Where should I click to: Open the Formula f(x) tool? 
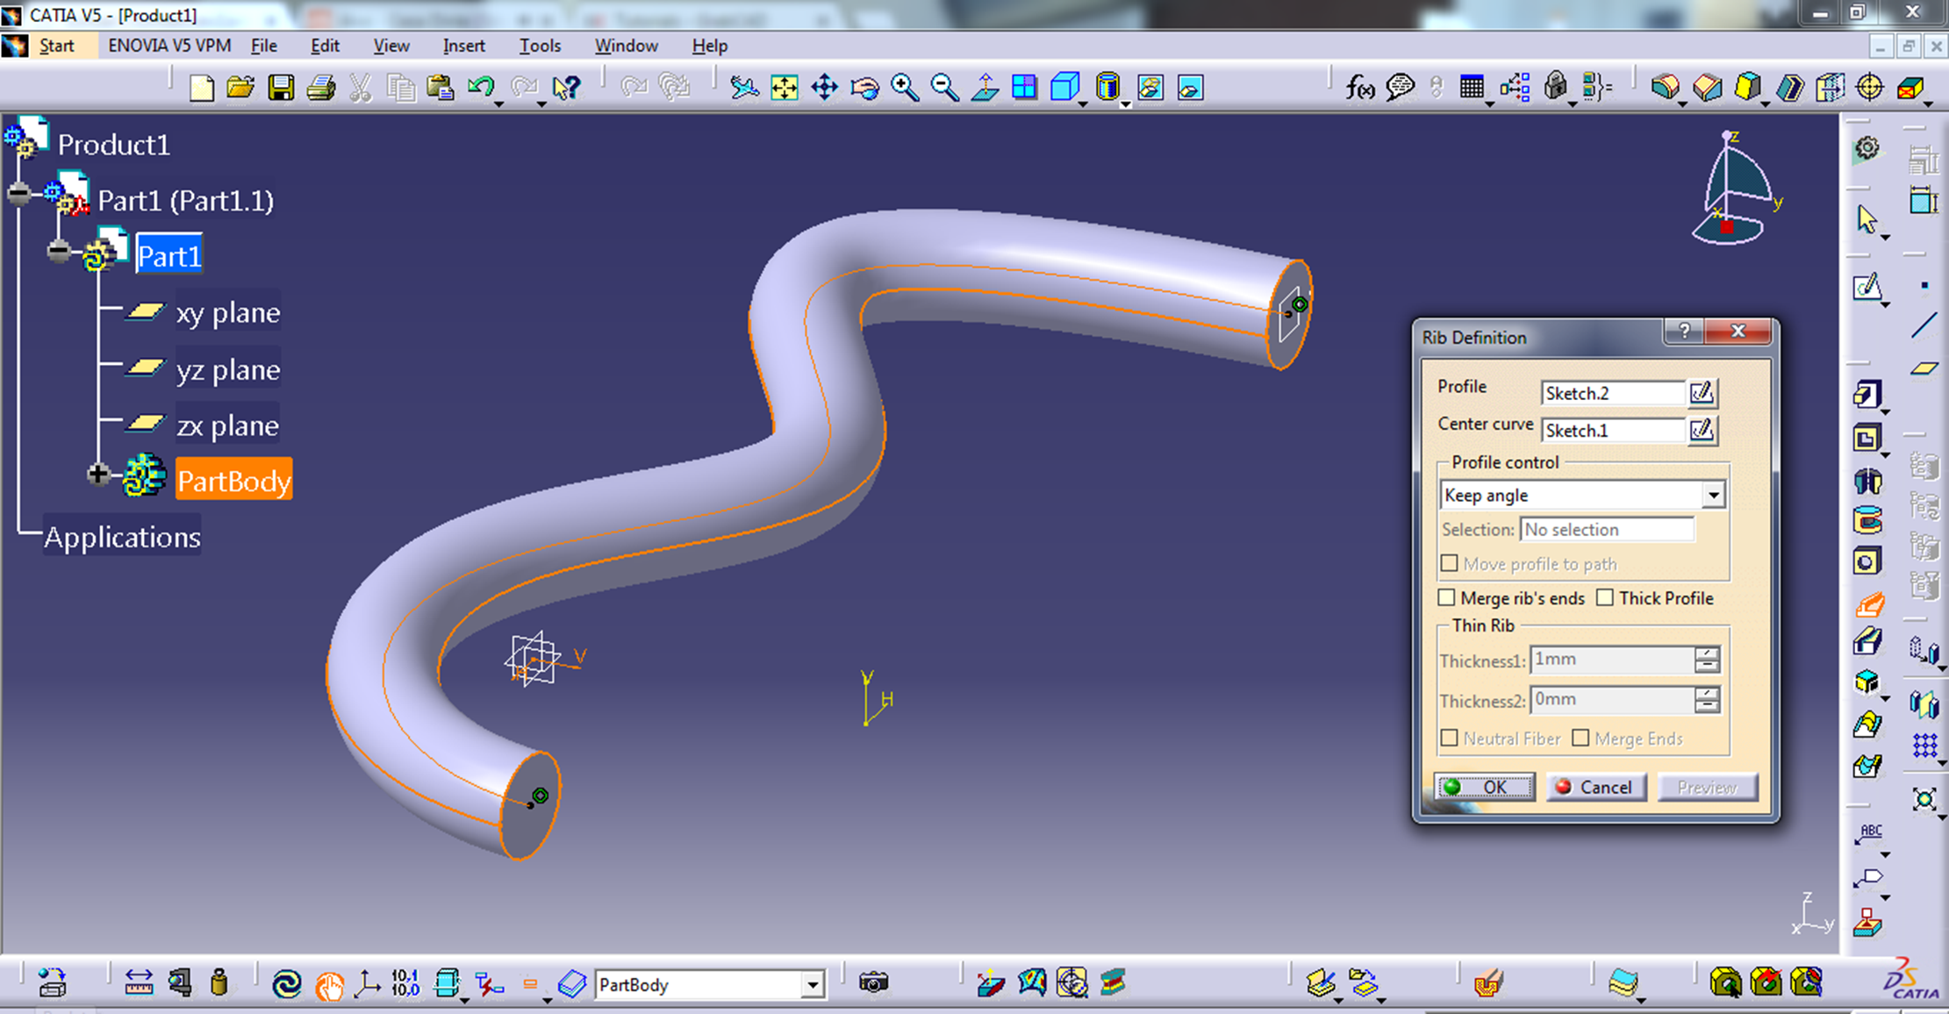click(1361, 88)
